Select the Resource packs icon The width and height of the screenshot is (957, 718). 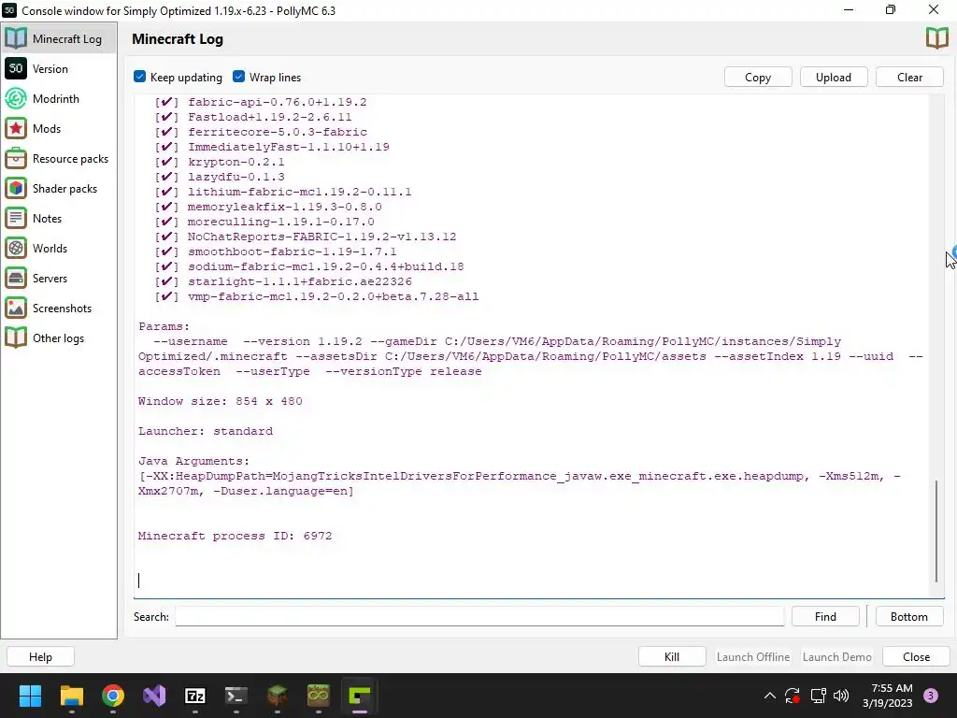tap(16, 158)
